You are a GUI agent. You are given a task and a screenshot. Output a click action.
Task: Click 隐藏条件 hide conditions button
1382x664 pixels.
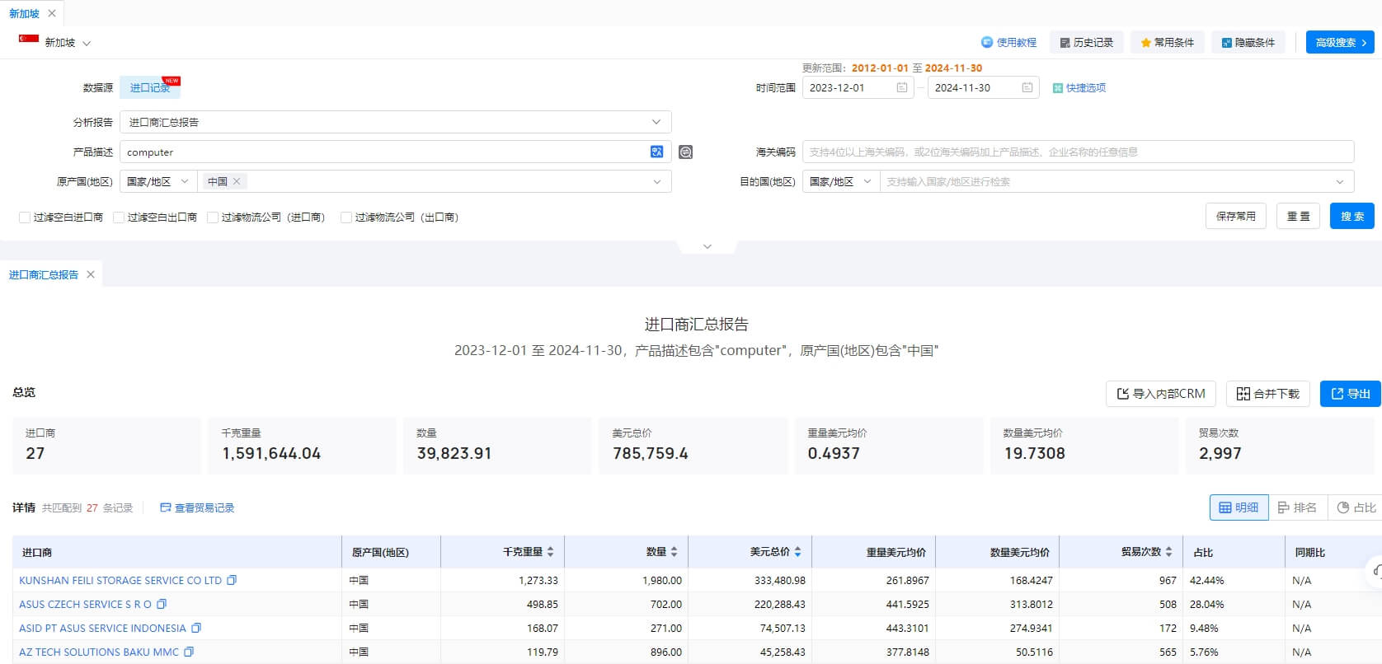pyautogui.click(x=1248, y=42)
